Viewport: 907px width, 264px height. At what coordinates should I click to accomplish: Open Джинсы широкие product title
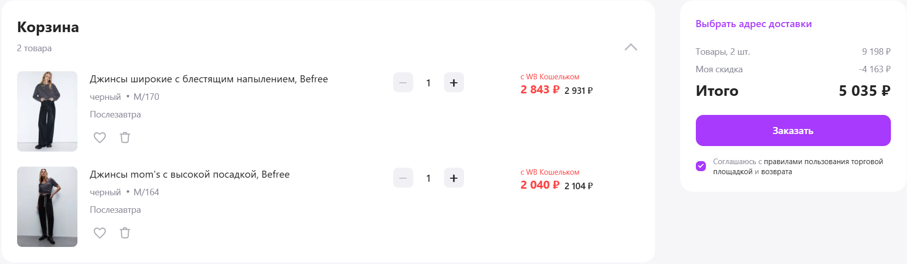pos(209,79)
